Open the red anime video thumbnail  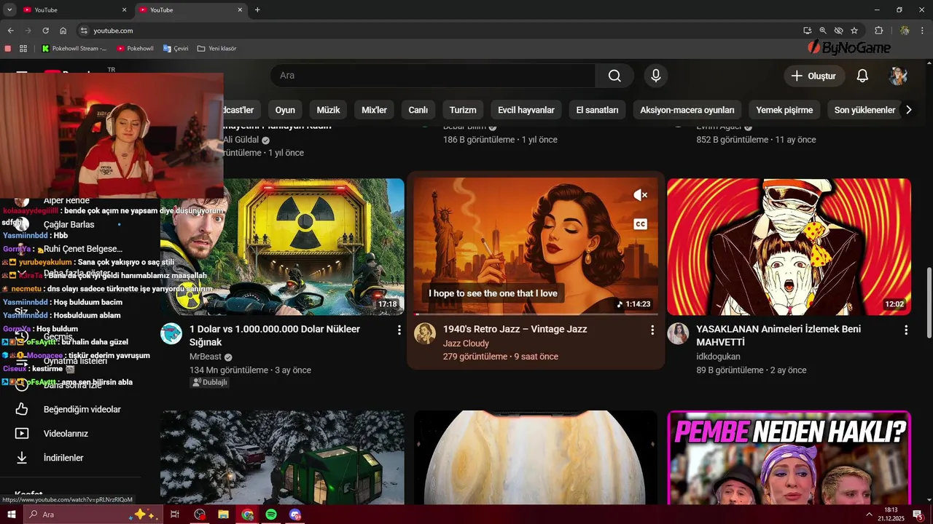click(x=789, y=247)
